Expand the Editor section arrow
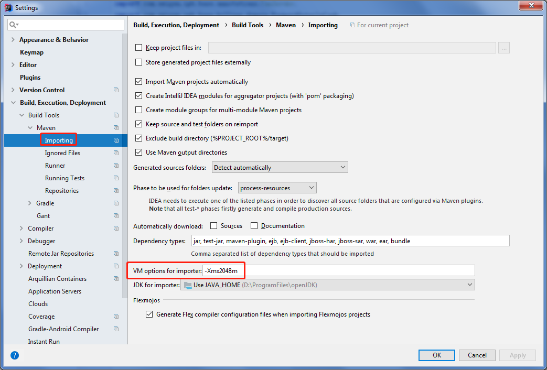 (13, 64)
